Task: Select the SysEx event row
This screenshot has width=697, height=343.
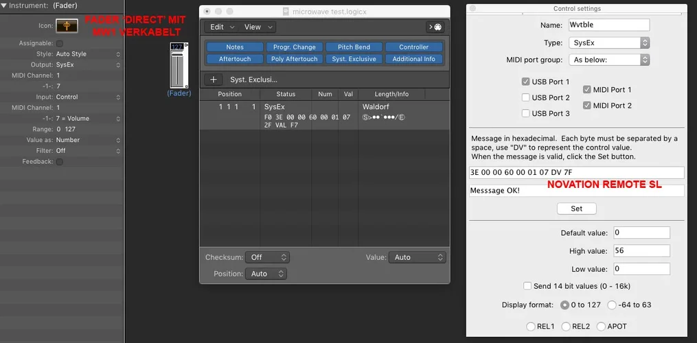Action: click(x=325, y=115)
